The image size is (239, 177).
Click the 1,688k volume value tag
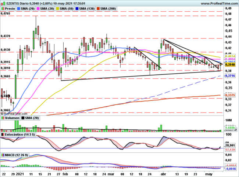tap(231, 128)
